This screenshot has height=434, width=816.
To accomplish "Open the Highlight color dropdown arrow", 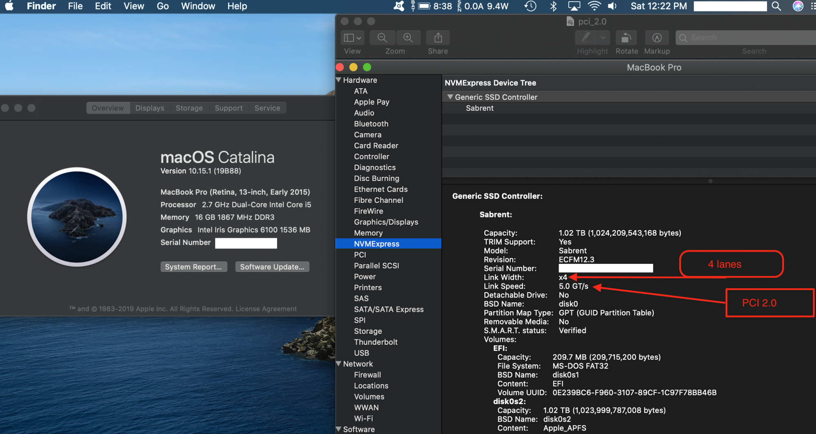I will 603,38.
